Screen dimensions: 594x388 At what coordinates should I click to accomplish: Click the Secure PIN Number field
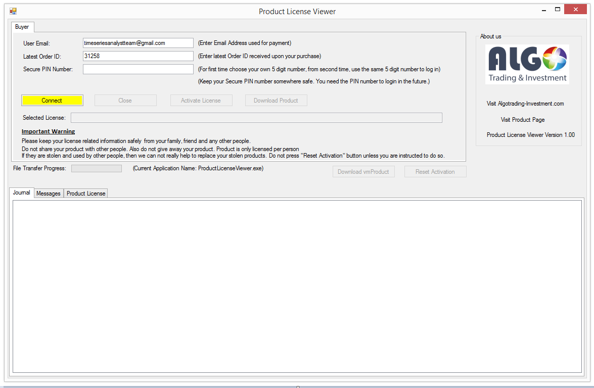[x=138, y=69]
